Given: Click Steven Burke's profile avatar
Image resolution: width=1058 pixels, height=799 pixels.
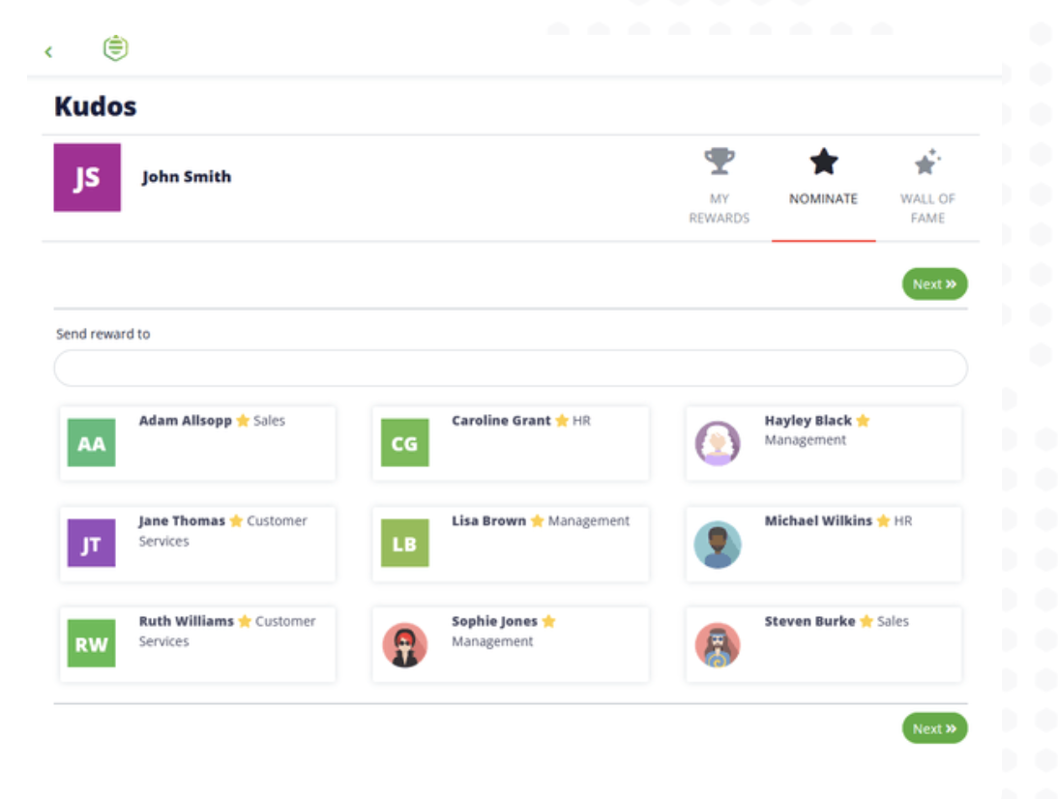Looking at the screenshot, I should click(718, 643).
